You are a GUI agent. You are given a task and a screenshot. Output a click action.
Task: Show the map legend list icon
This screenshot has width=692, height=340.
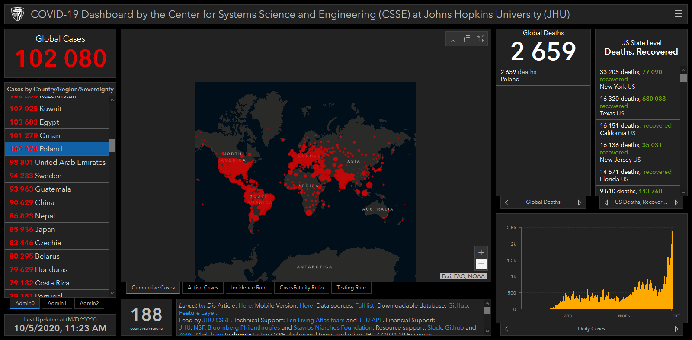tap(467, 38)
